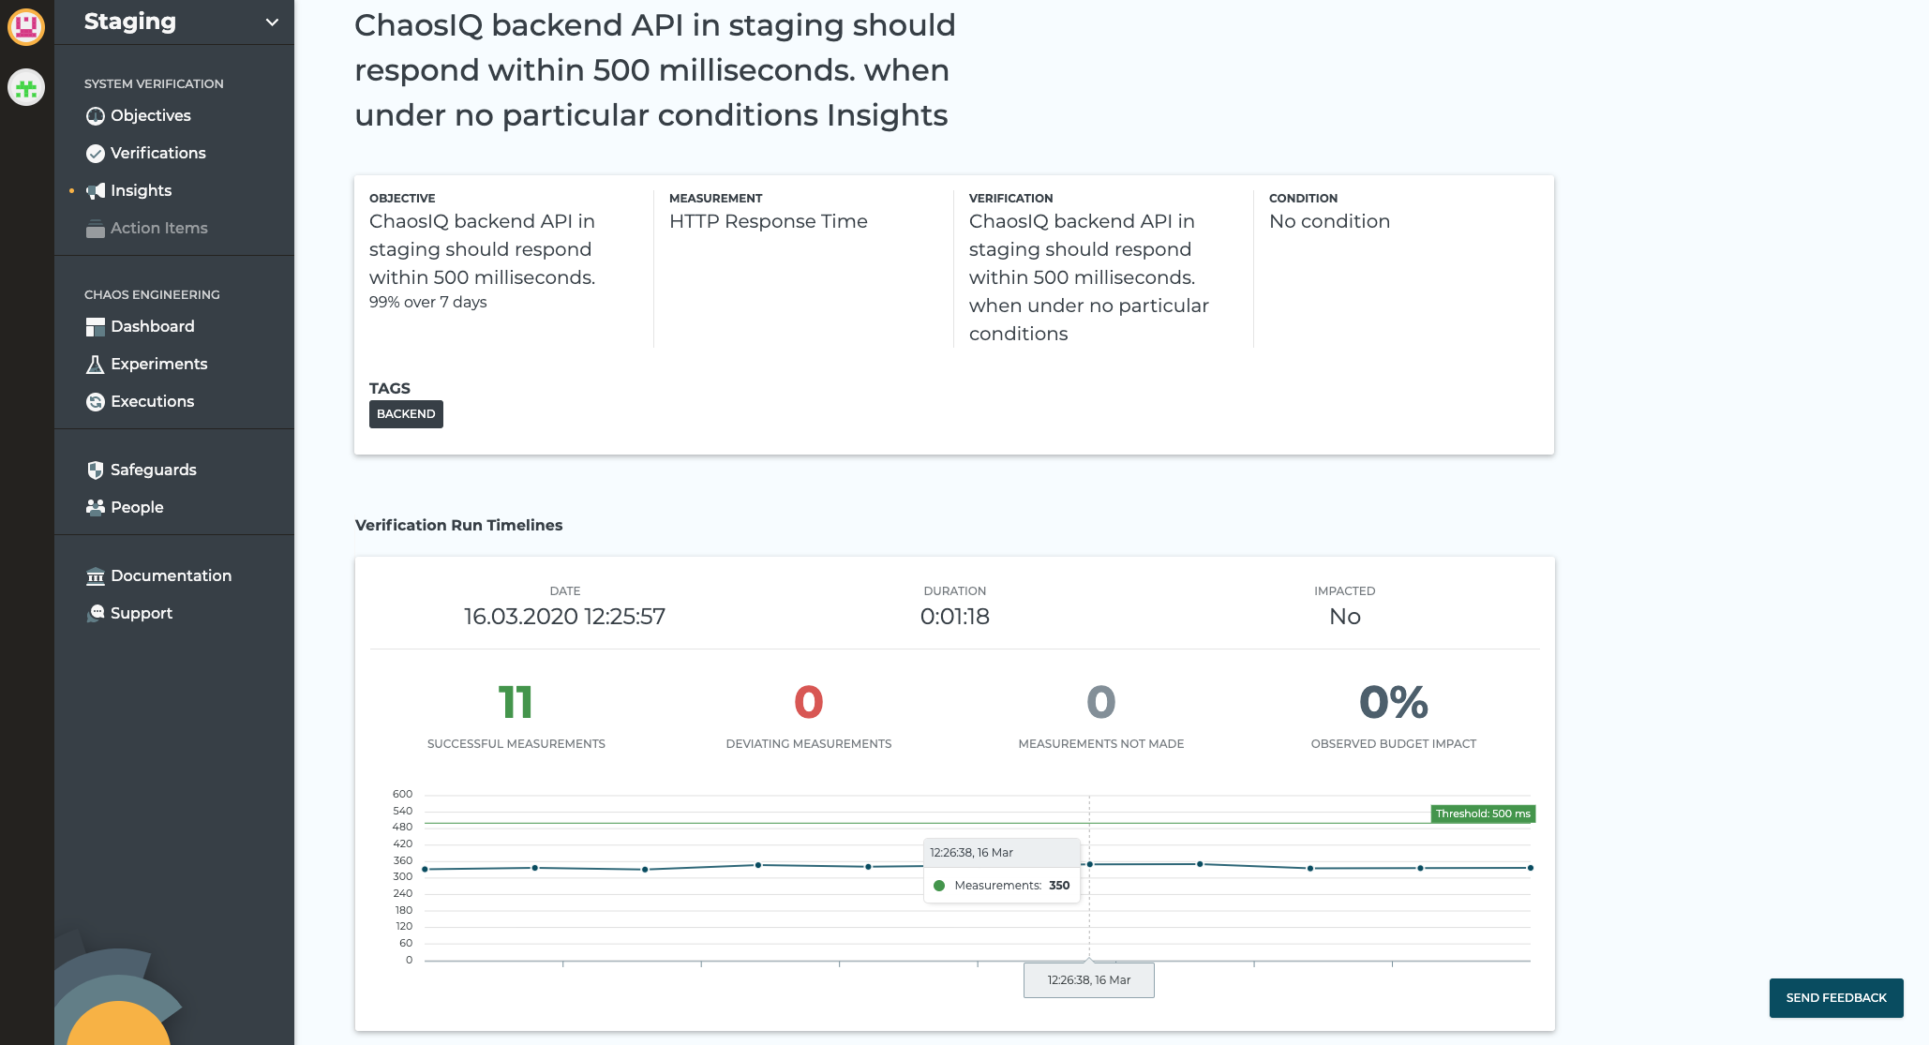
Task: Click the People group icon
Action: (x=95, y=507)
